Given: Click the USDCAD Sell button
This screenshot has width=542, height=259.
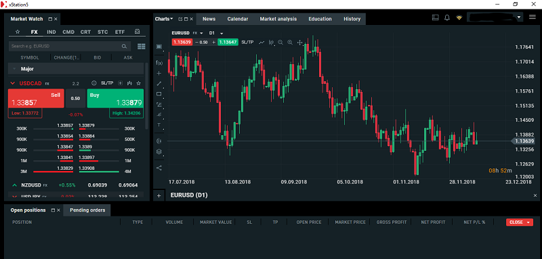Looking at the screenshot, I should tap(36, 98).
